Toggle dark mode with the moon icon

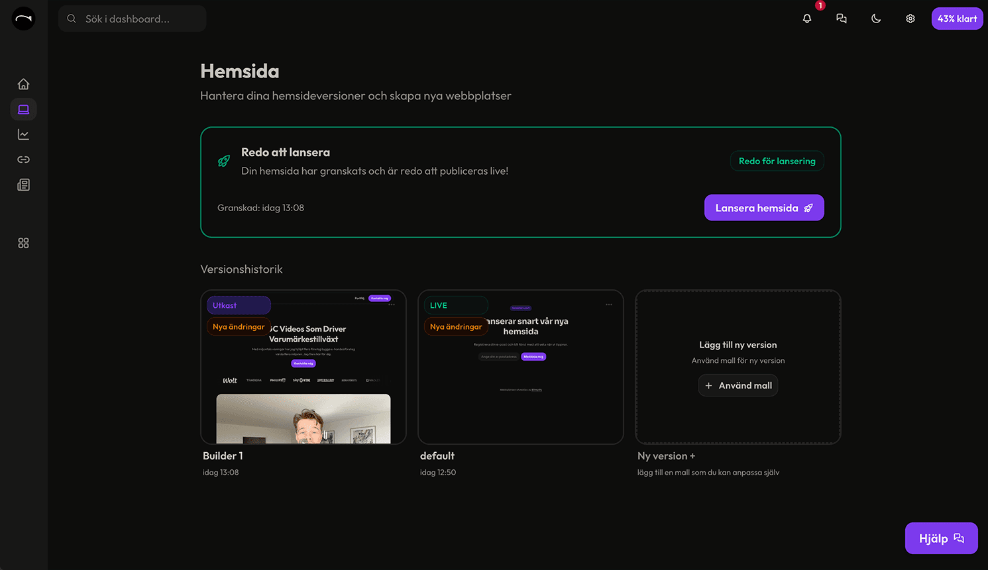[876, 19]
